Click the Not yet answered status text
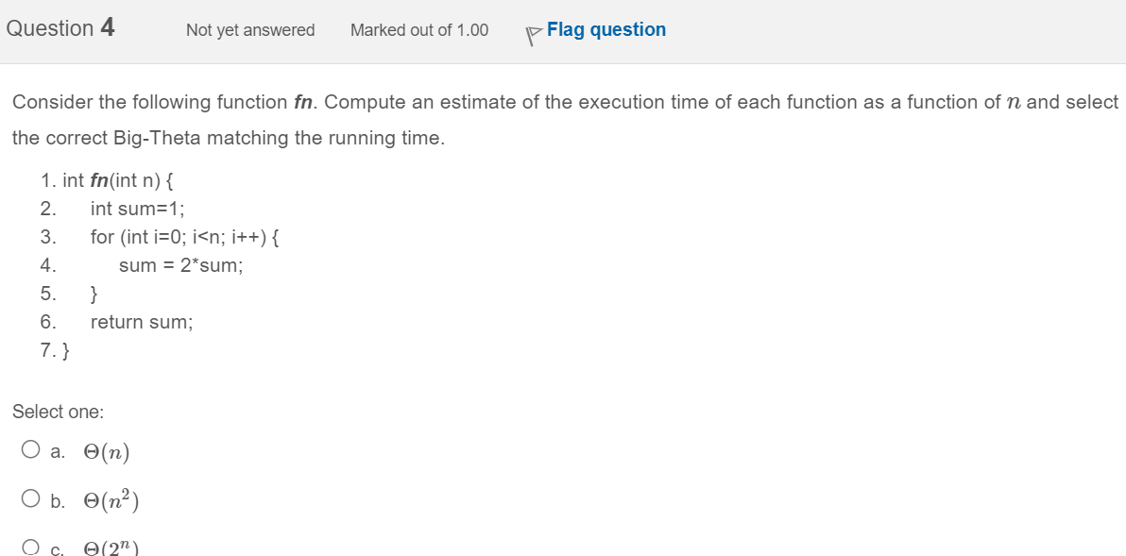This screenshot has height=556, width=1126. coord(250,30)
